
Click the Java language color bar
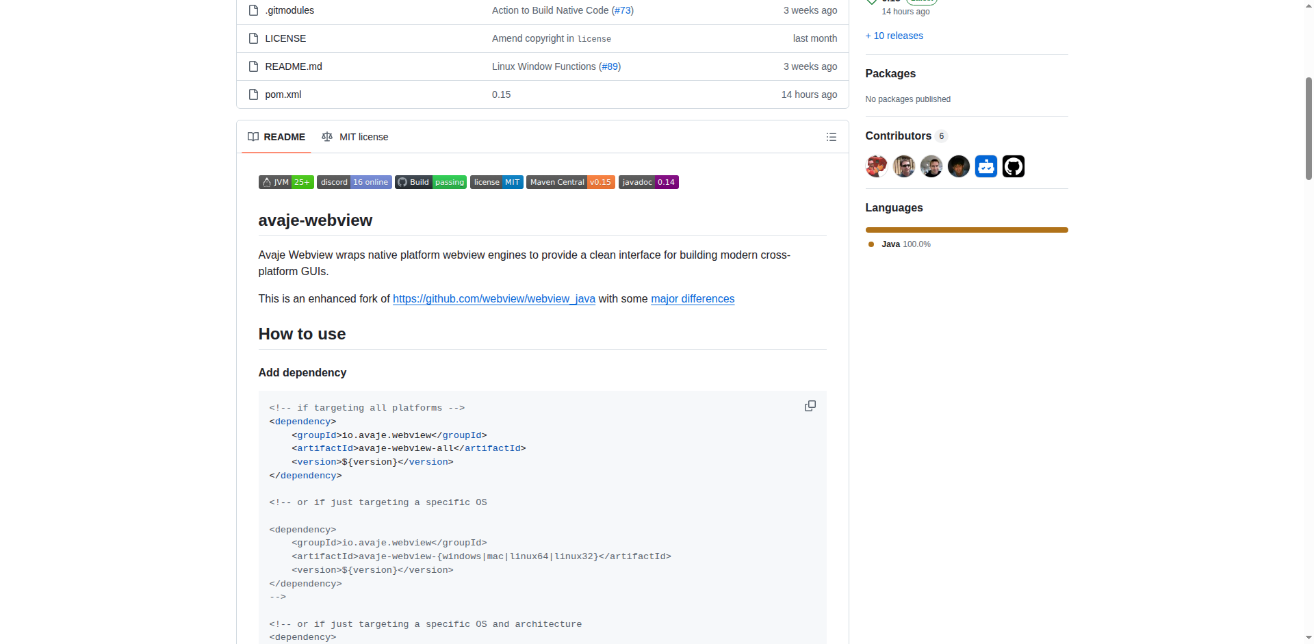966,230
